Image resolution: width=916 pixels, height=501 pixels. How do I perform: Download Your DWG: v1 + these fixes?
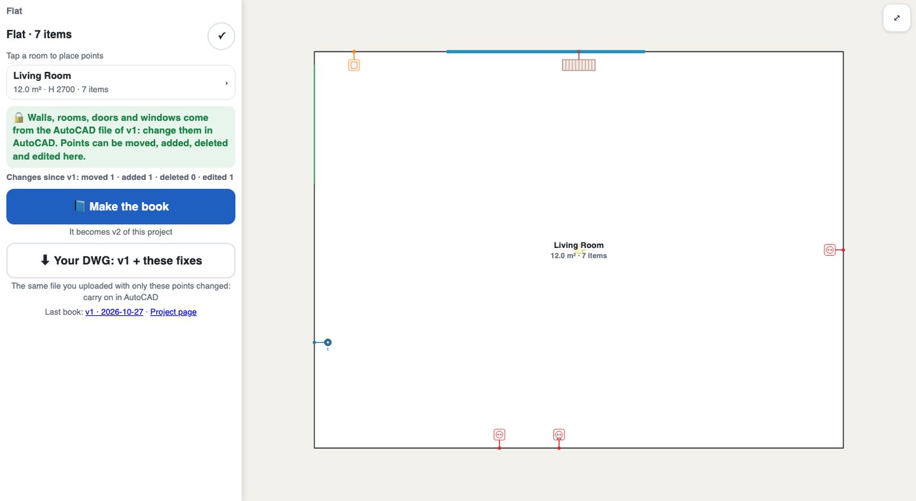[121, 260]
